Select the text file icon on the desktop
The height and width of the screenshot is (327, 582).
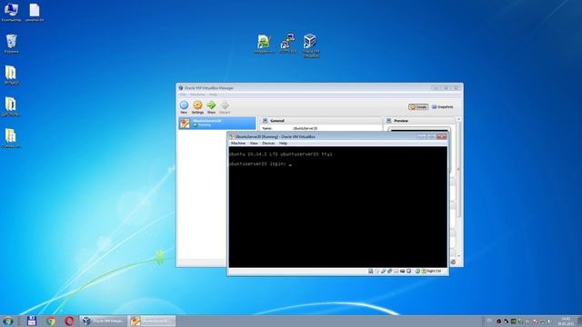(35, 12)
